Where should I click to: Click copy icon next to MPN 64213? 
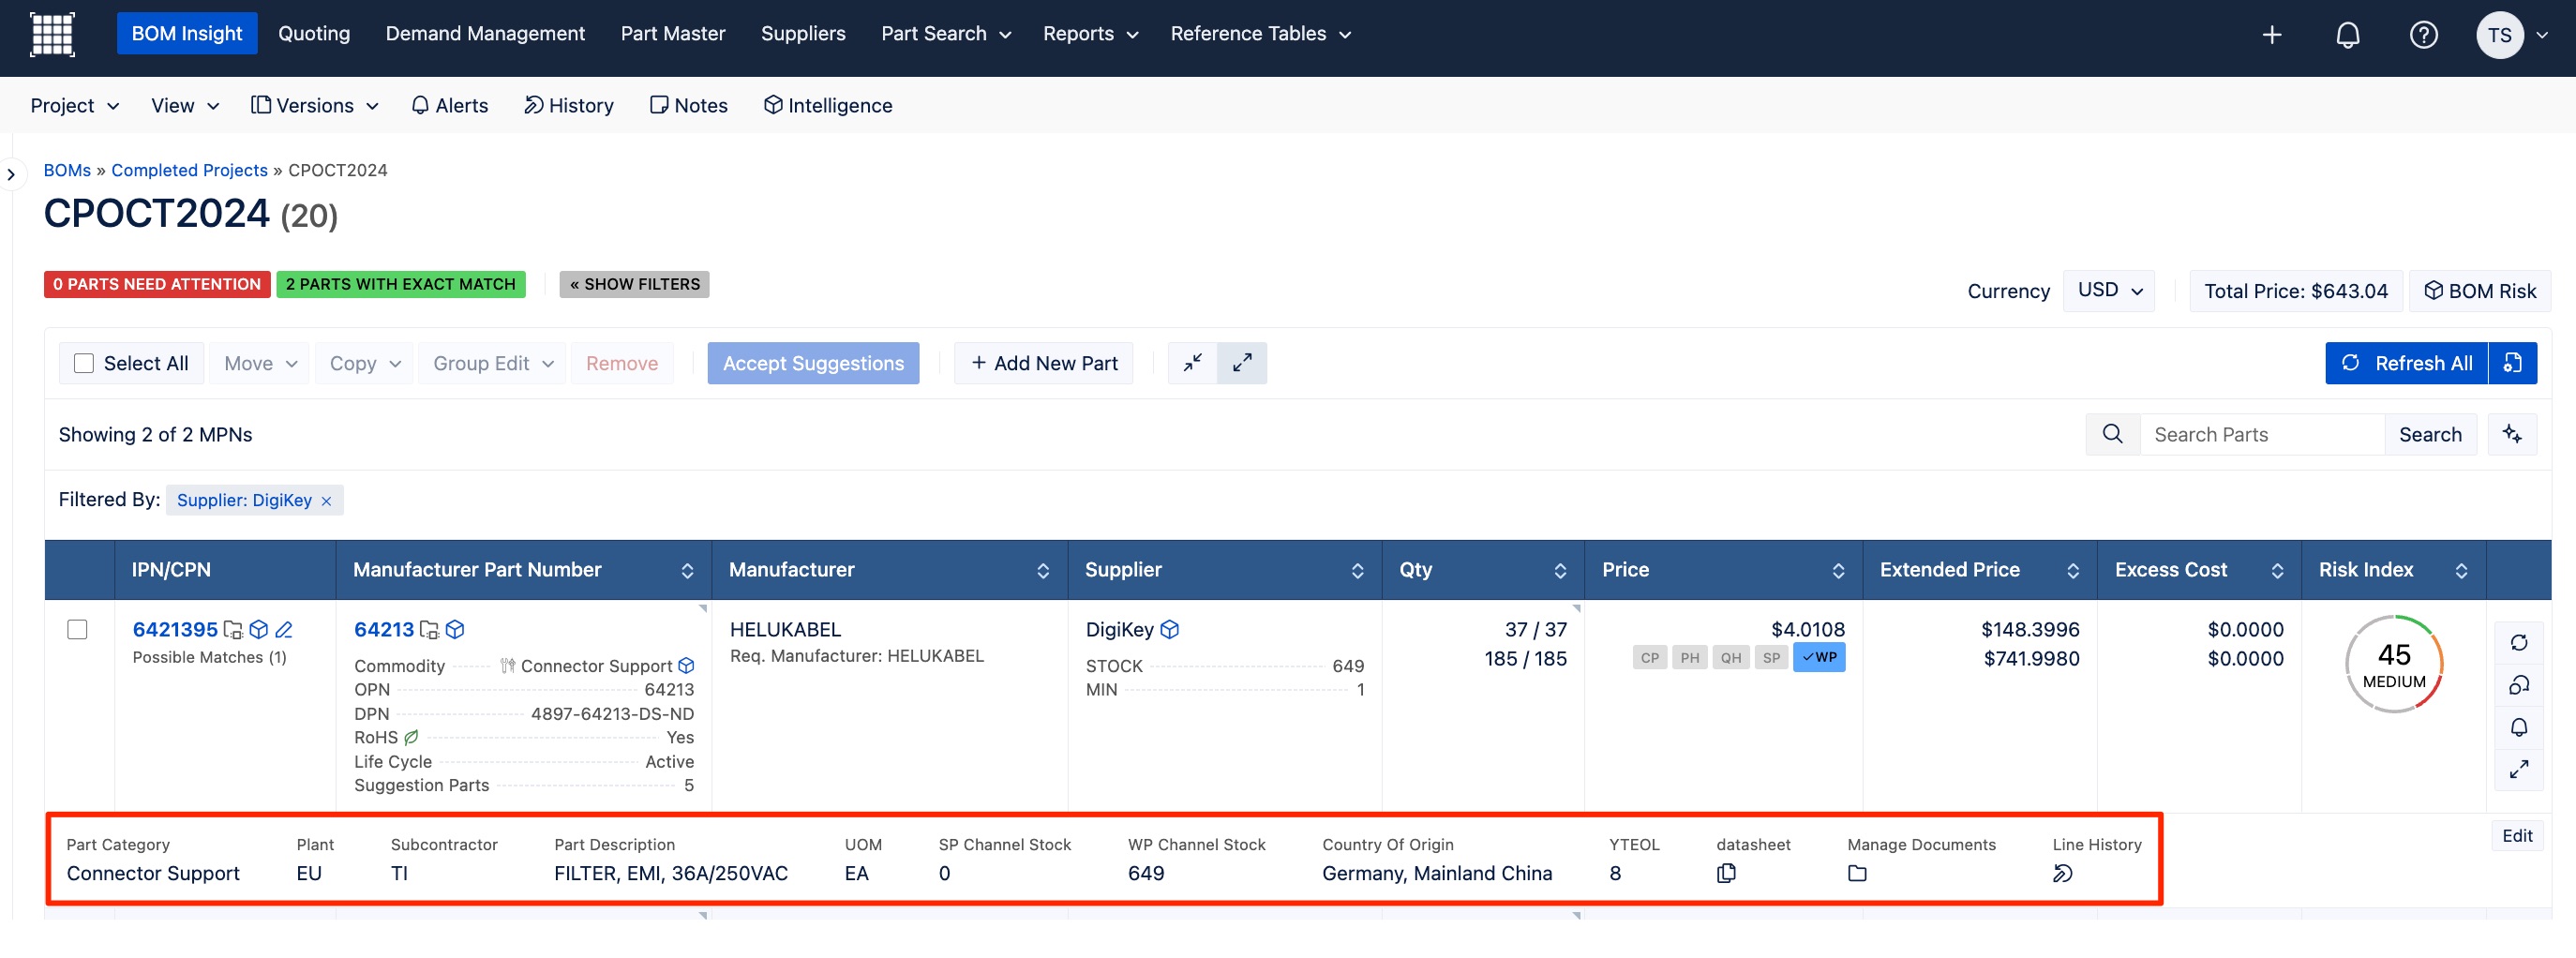[x=429, y=629]
